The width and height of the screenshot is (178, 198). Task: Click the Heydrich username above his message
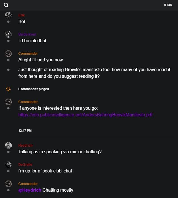(x=25, y=146)
